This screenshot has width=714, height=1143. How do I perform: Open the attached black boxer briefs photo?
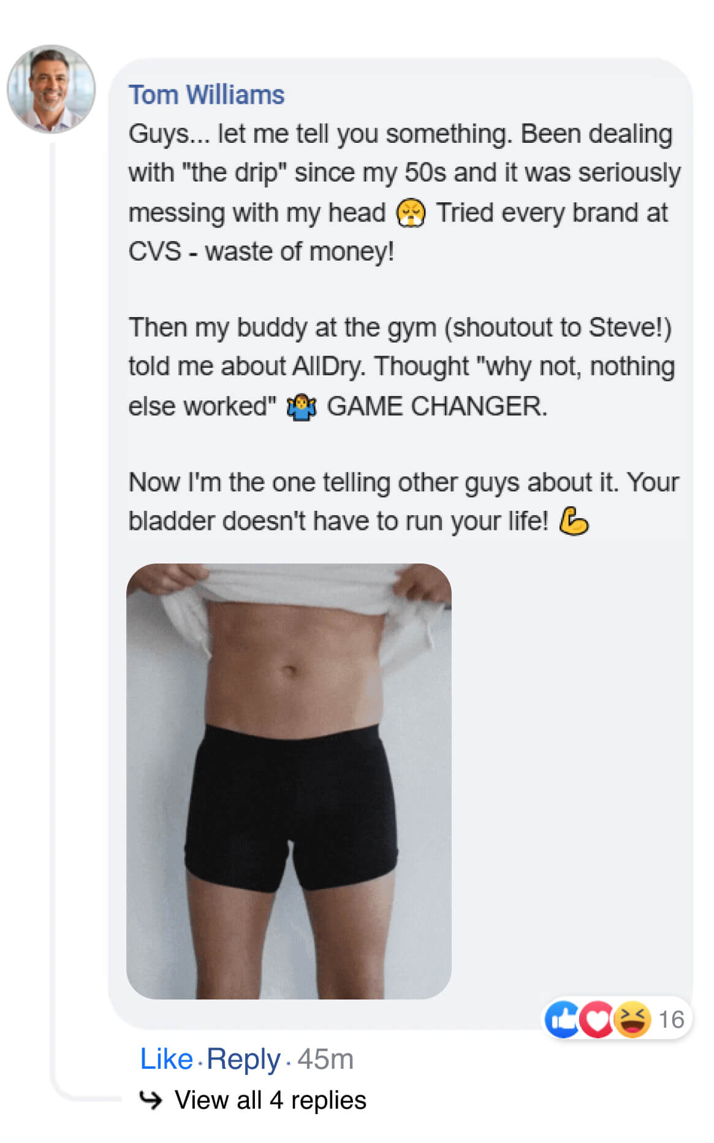pyautogui.click(x=289, y=781)
